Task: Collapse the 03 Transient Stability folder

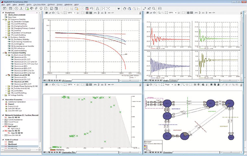Action: 3,53
